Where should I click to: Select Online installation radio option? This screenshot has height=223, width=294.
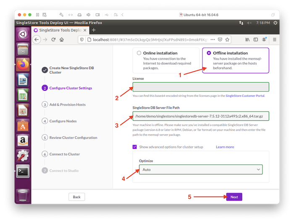click(139, 53)
